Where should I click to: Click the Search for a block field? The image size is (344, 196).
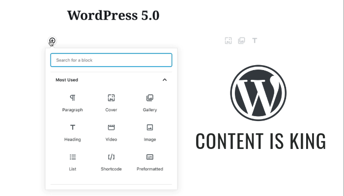(x=111, y=60)
